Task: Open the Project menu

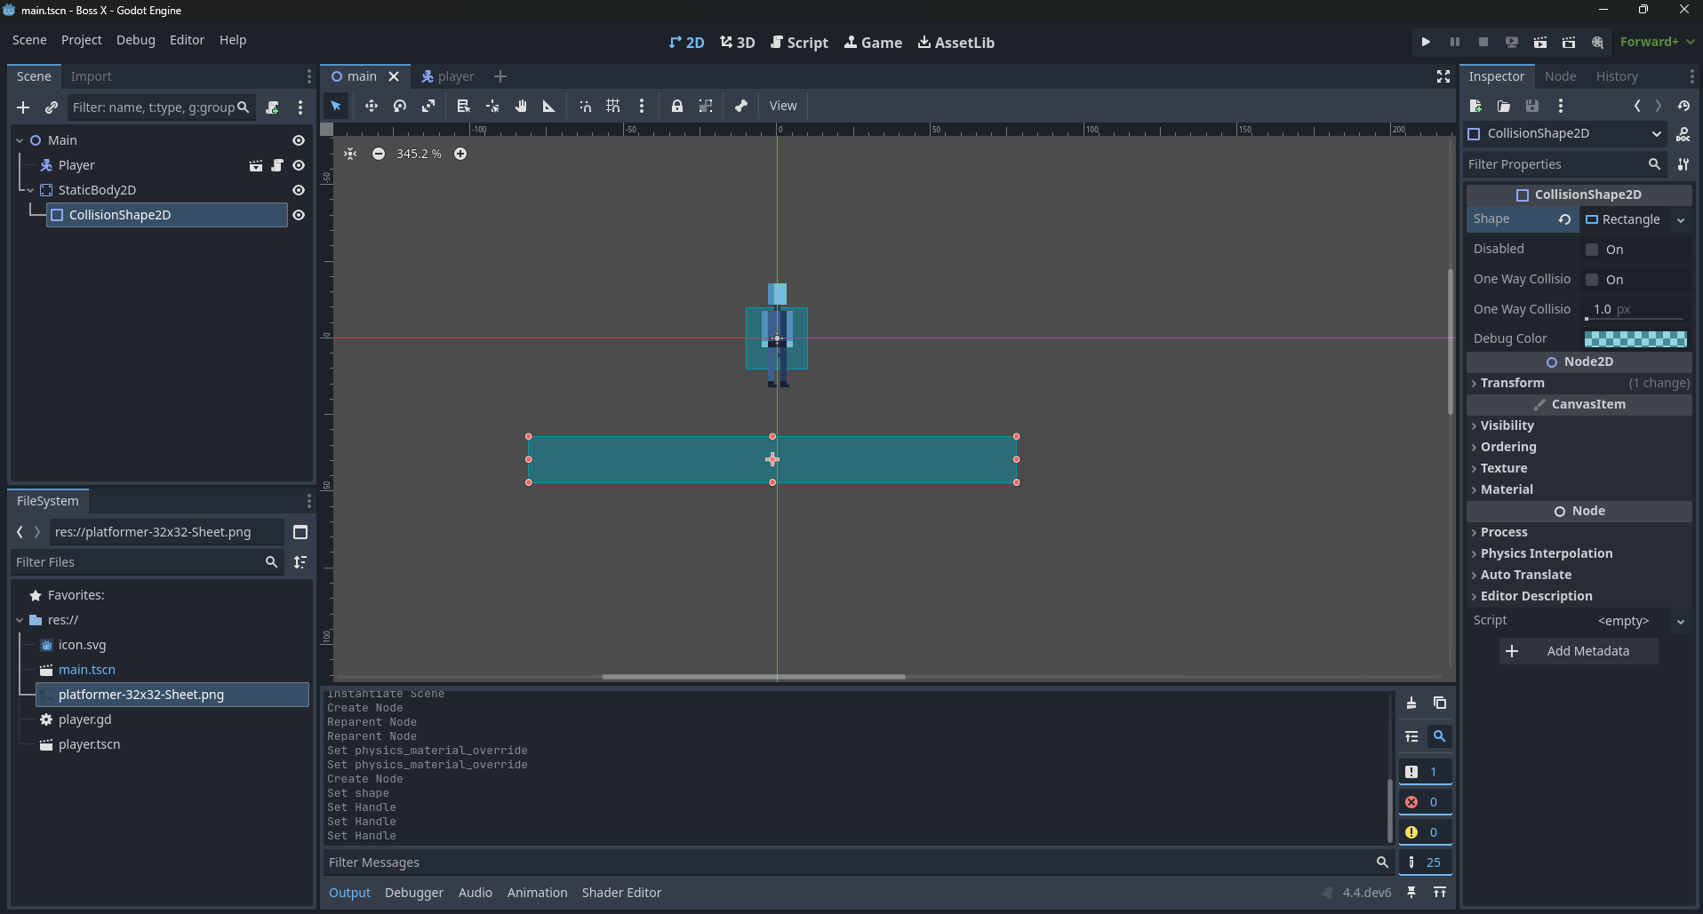Action: [x=82, y=40]
